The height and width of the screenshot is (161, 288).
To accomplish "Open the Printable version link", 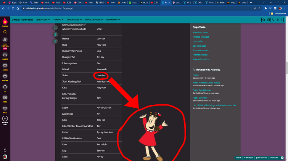I will [x=201, y=50].
